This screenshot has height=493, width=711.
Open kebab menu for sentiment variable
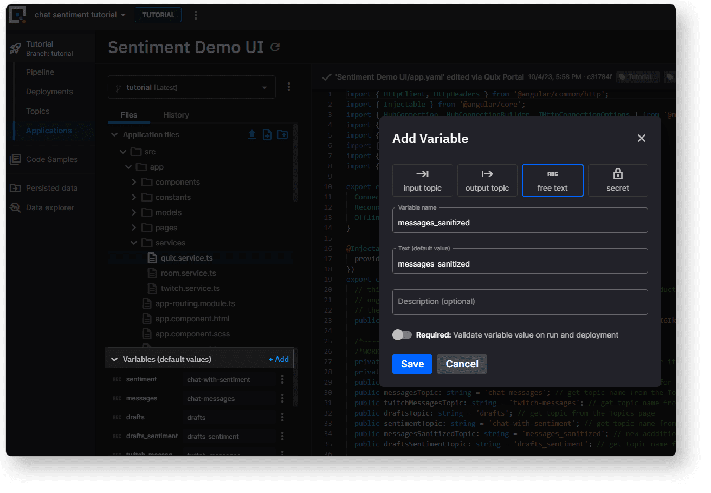point(282,380)
